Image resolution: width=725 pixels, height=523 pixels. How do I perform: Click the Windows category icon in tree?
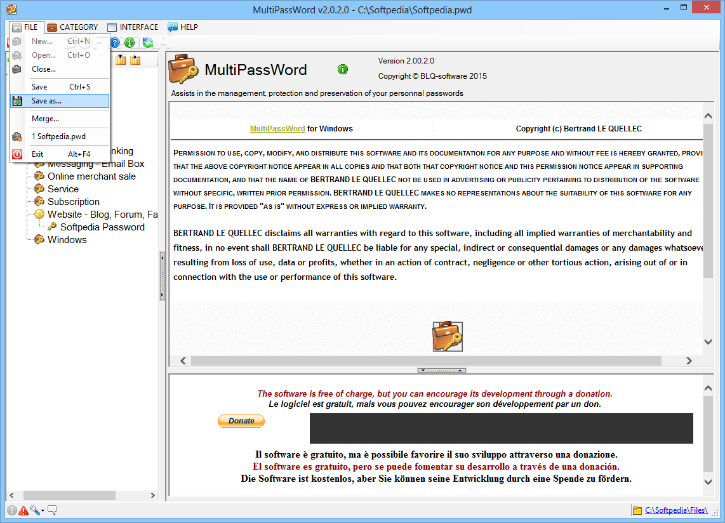tap(39, 239)
